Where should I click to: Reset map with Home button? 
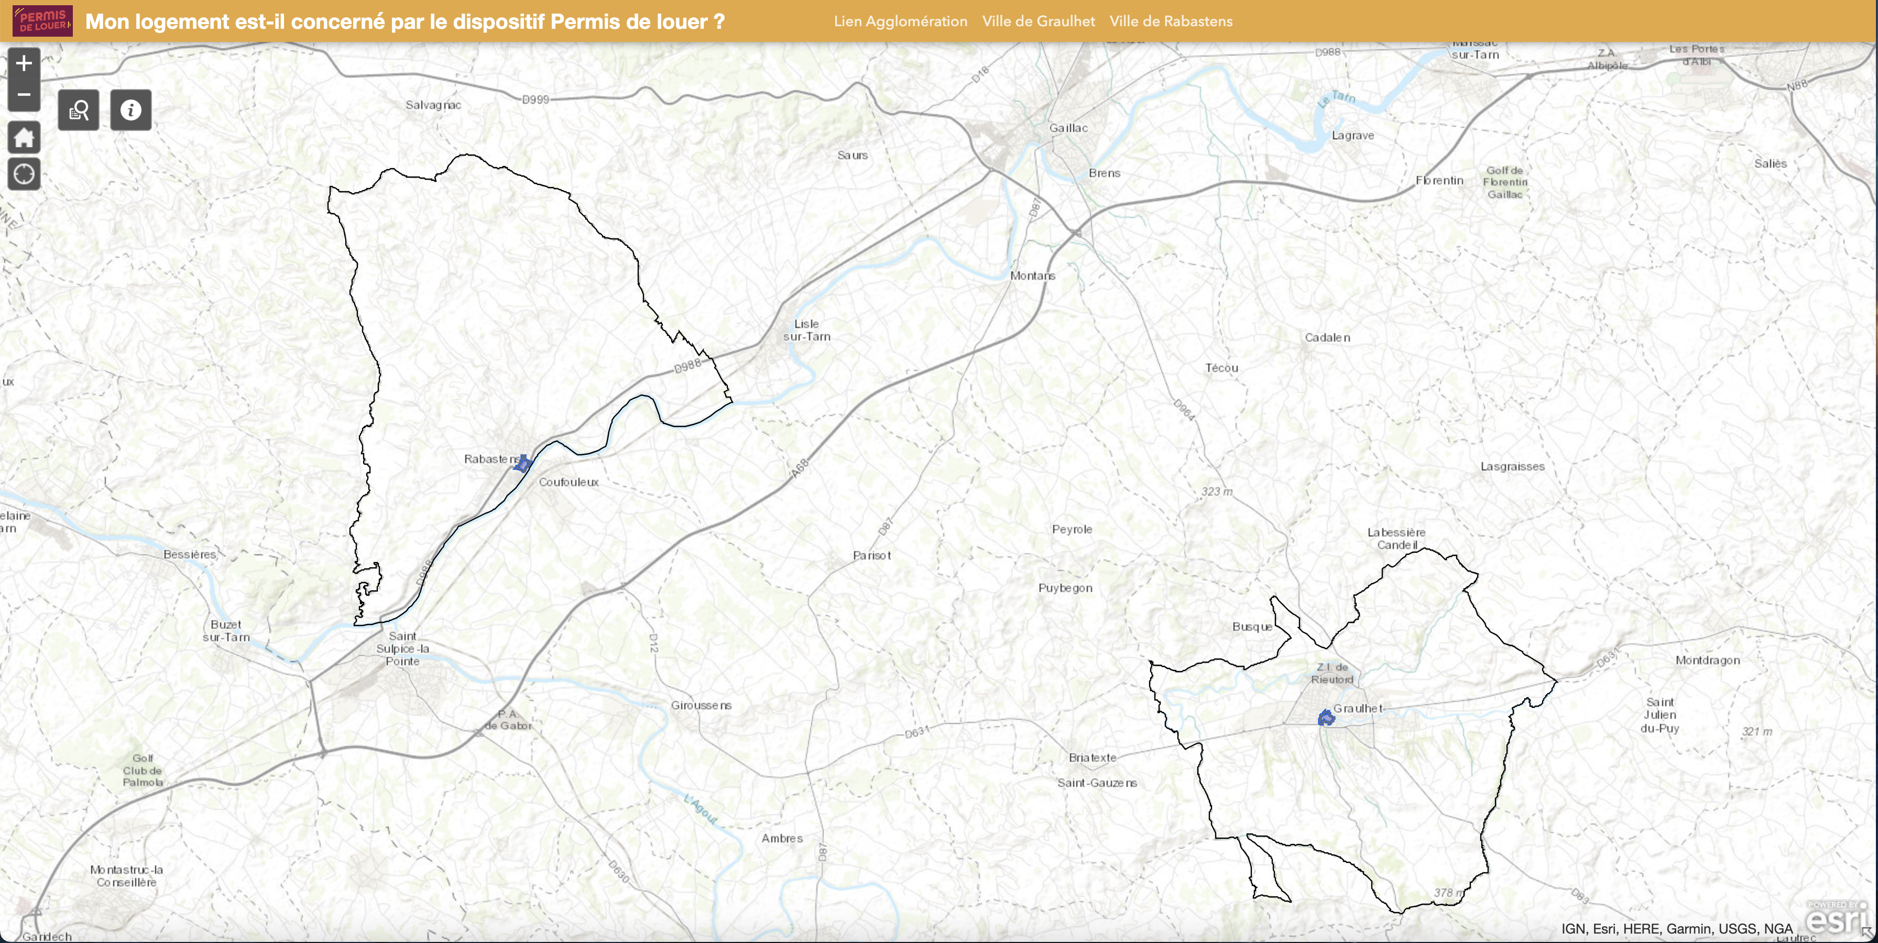pyautogui.click(x=24, y=137)
